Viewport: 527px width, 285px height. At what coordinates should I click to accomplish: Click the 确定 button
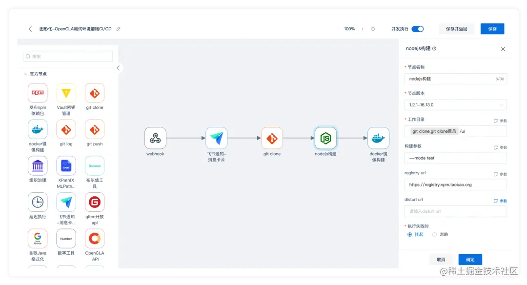click(x=470, y=260)
